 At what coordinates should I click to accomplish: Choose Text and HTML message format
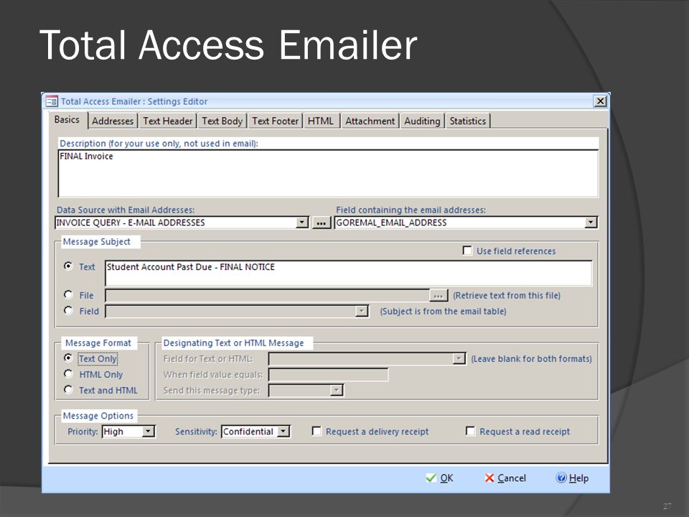(68, 389)
